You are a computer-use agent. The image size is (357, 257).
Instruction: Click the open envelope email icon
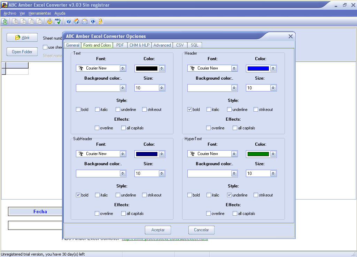click(x=85, y=22)
